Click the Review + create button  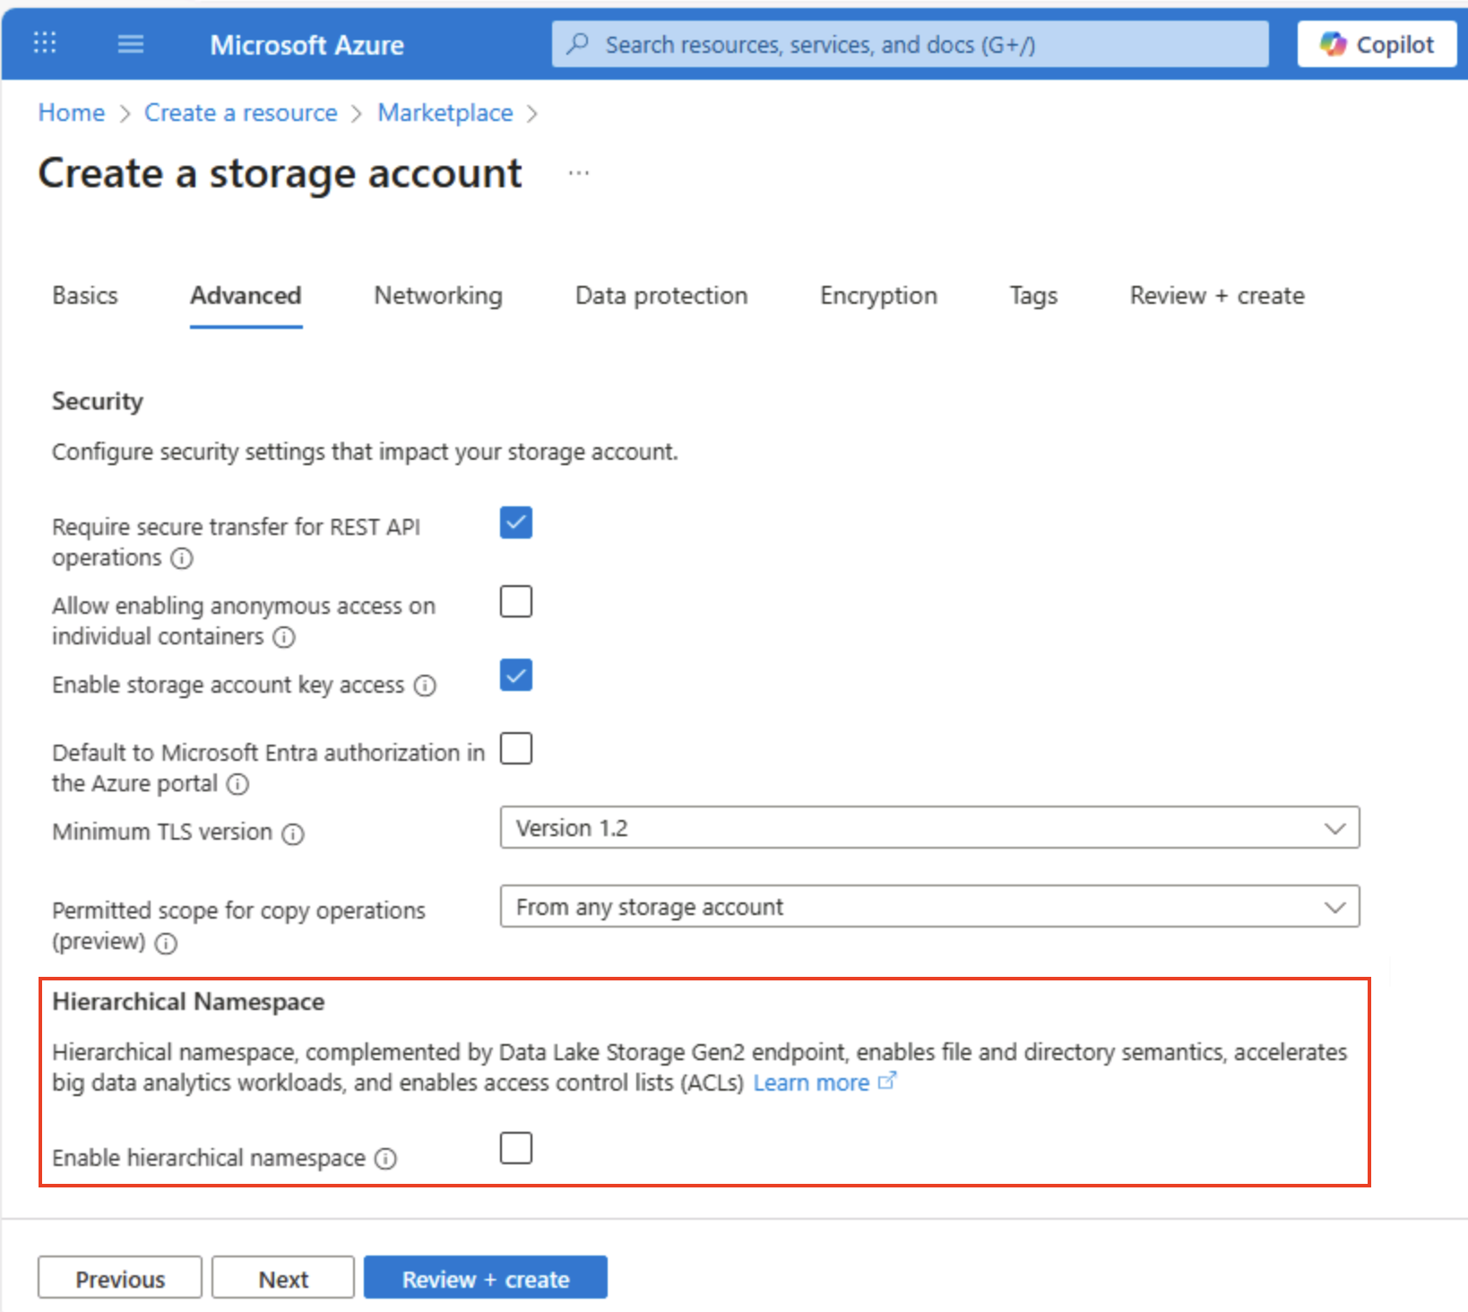click(x=485, y=1278)
